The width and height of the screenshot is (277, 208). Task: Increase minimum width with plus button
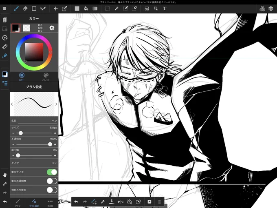(x=55, y=155)
